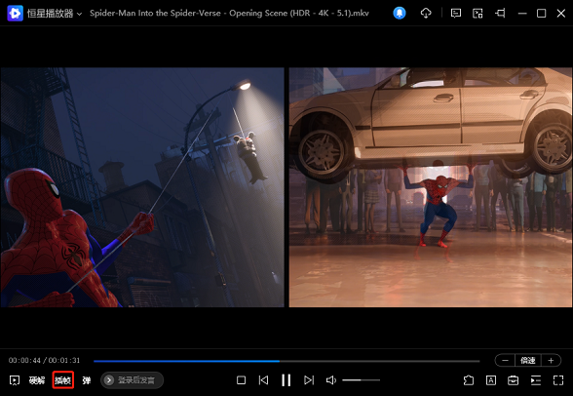Viewport: 573px width, 396px height.
Task: Toggle 插帧 frame interpolation
Action: coord(62,380)
